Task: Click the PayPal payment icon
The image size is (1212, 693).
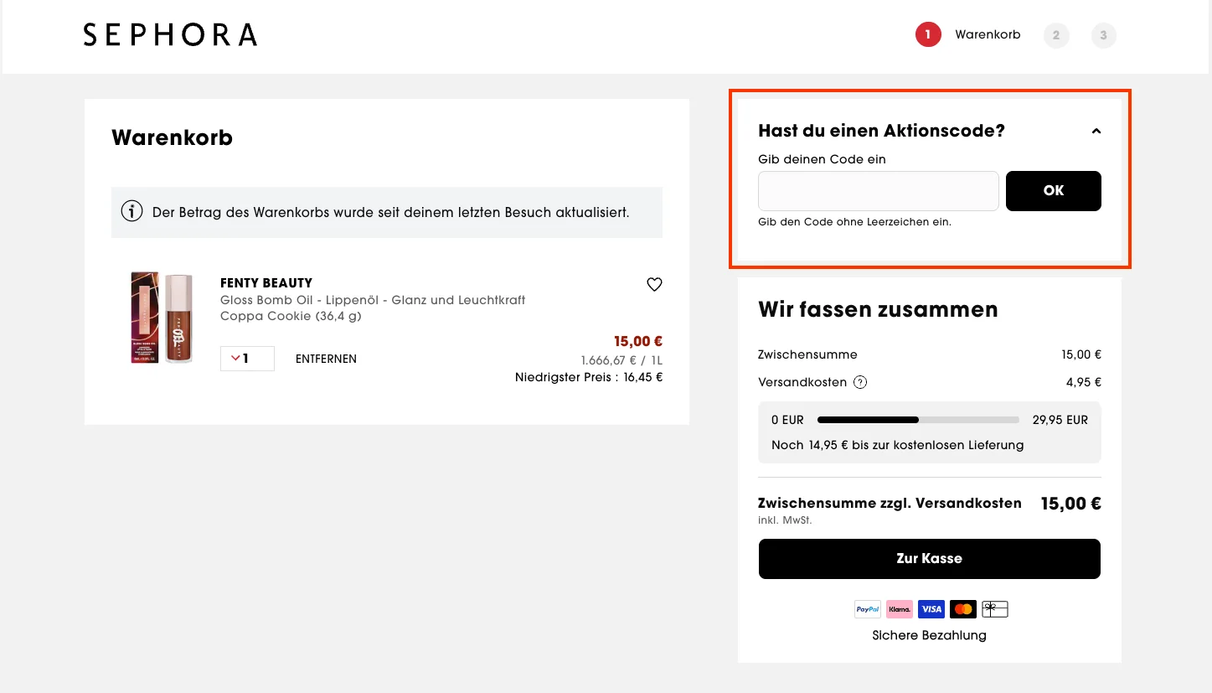Action: coord(868,609)
